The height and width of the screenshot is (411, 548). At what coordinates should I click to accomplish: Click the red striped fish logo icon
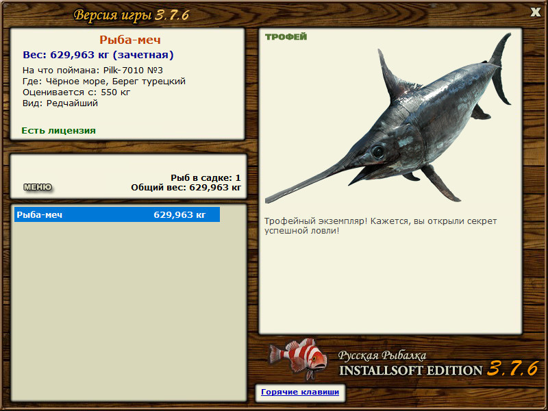click(x=297, y=358)
